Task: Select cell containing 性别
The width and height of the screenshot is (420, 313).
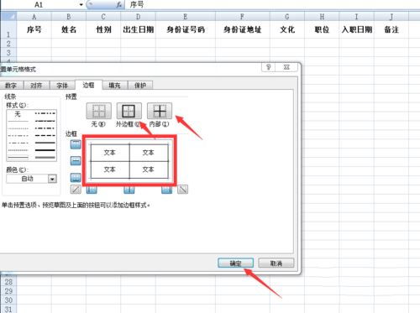Action: 103,29
